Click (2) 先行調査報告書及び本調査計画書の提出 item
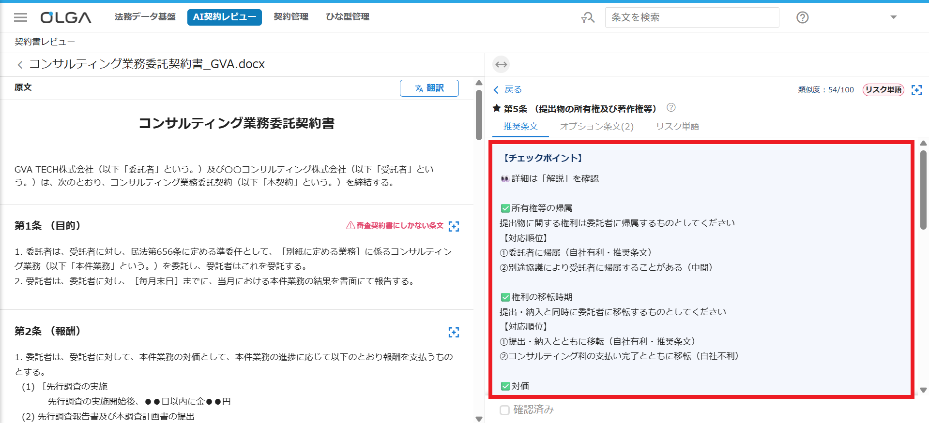 click(x=108, y=417)
